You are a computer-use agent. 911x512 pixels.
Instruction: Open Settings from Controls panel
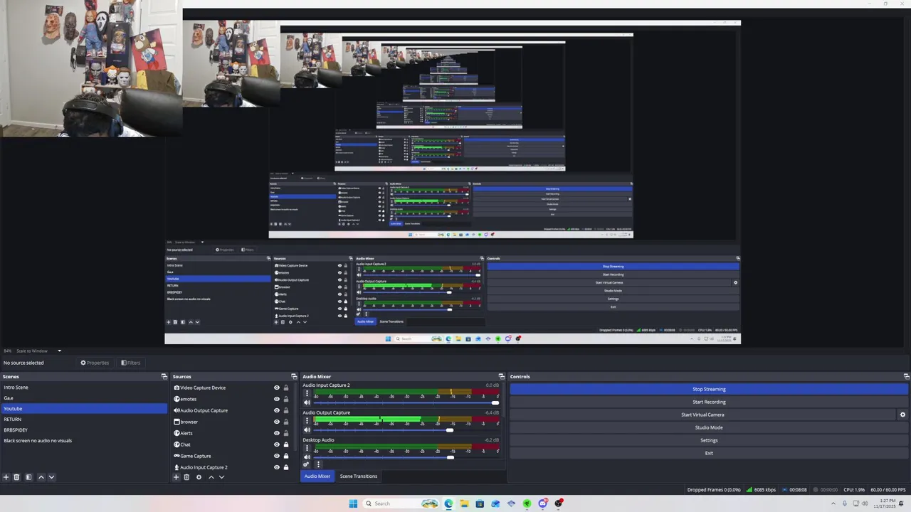709,440
